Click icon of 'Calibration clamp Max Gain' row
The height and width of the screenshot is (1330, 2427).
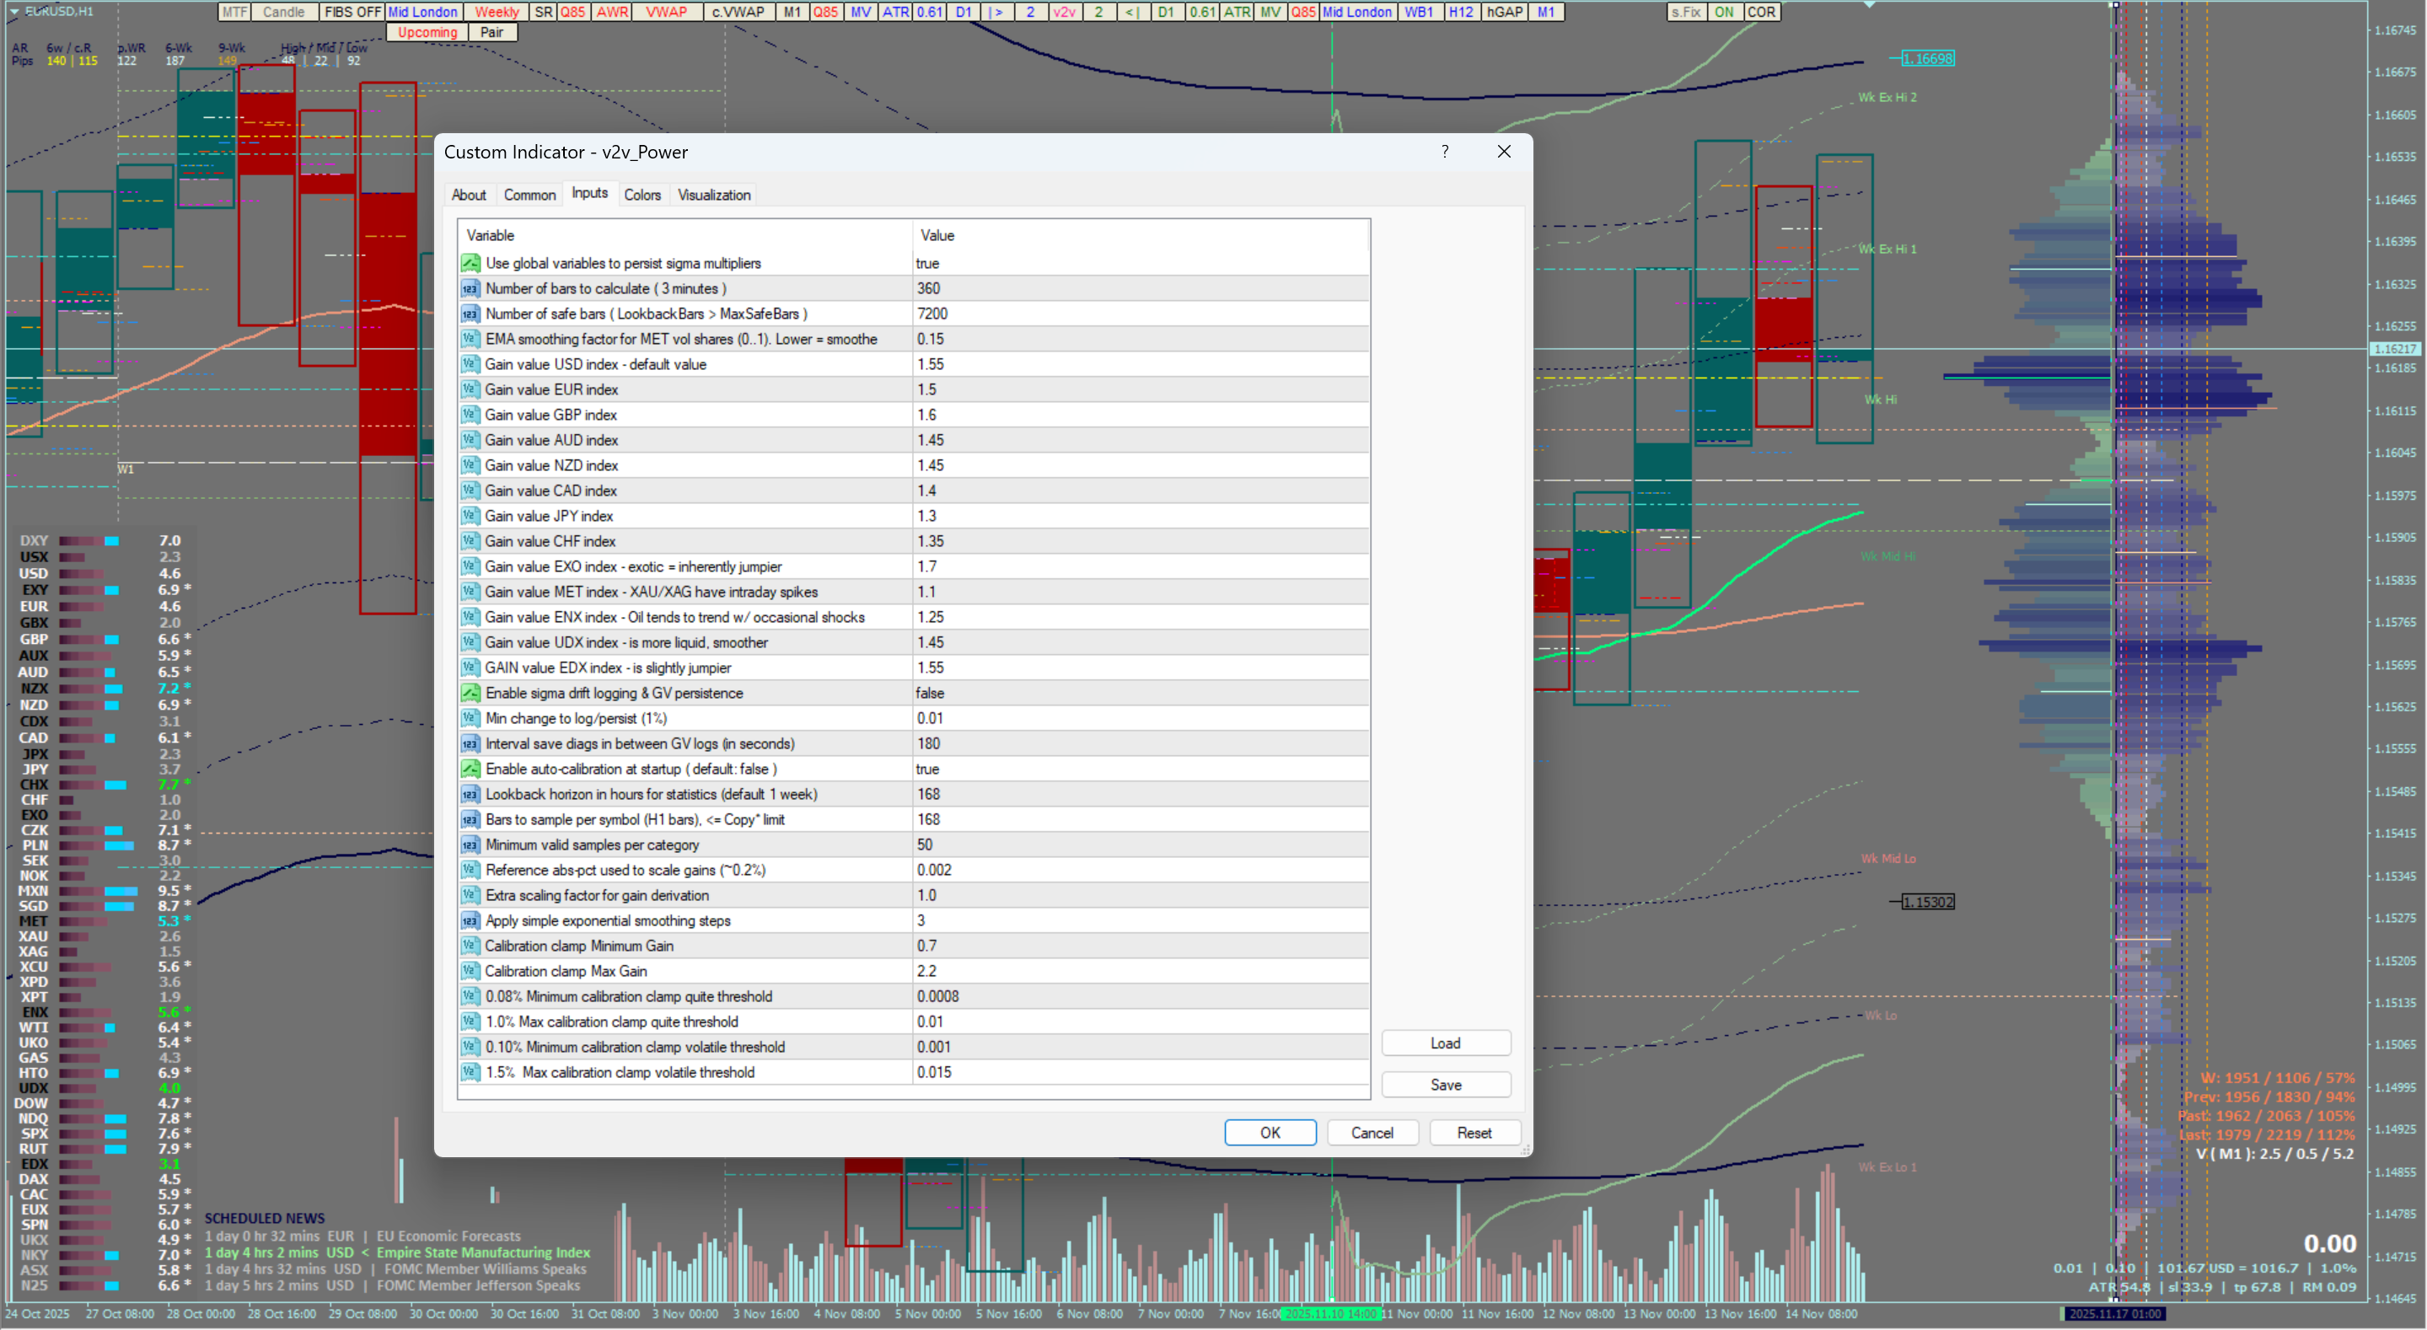tap(470, 971)
